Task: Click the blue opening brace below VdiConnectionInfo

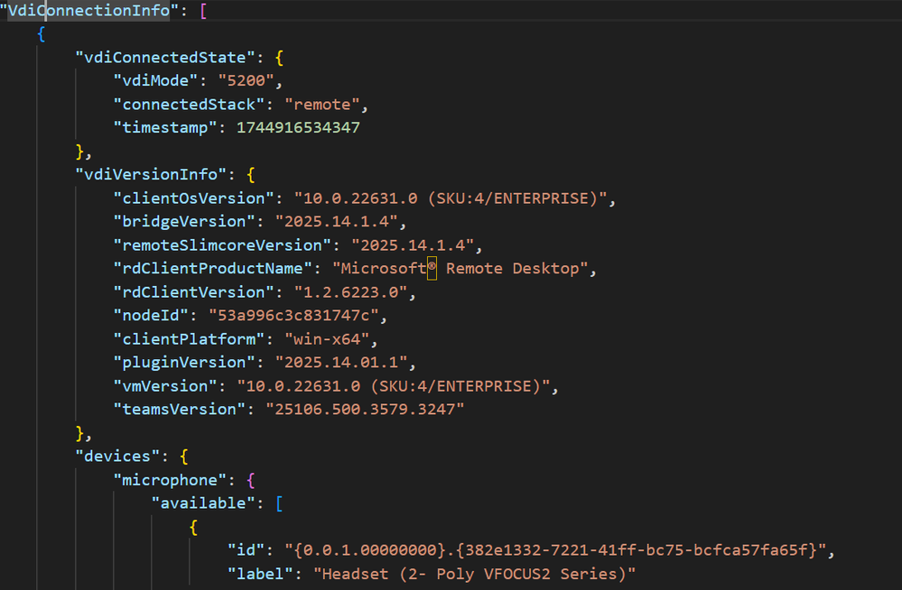Action: coord(41,34)
